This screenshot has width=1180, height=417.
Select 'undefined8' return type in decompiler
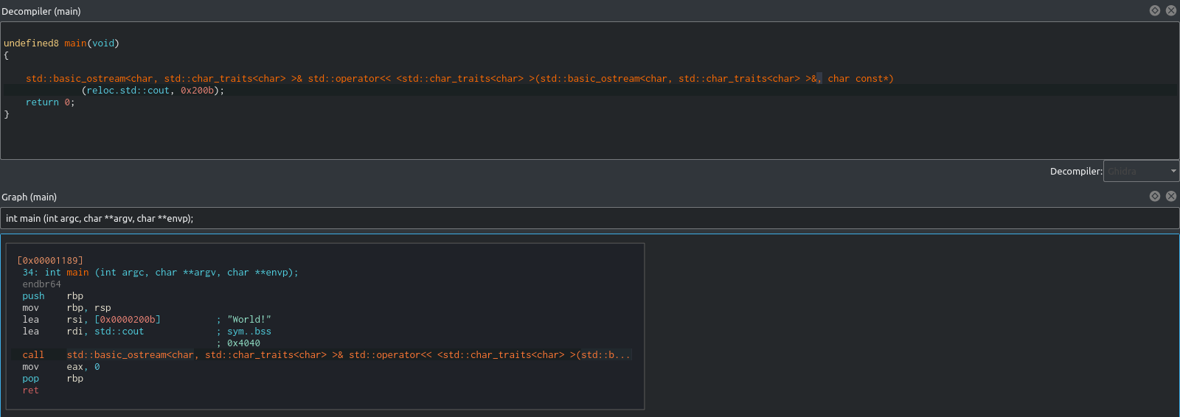tap(31, 43)
